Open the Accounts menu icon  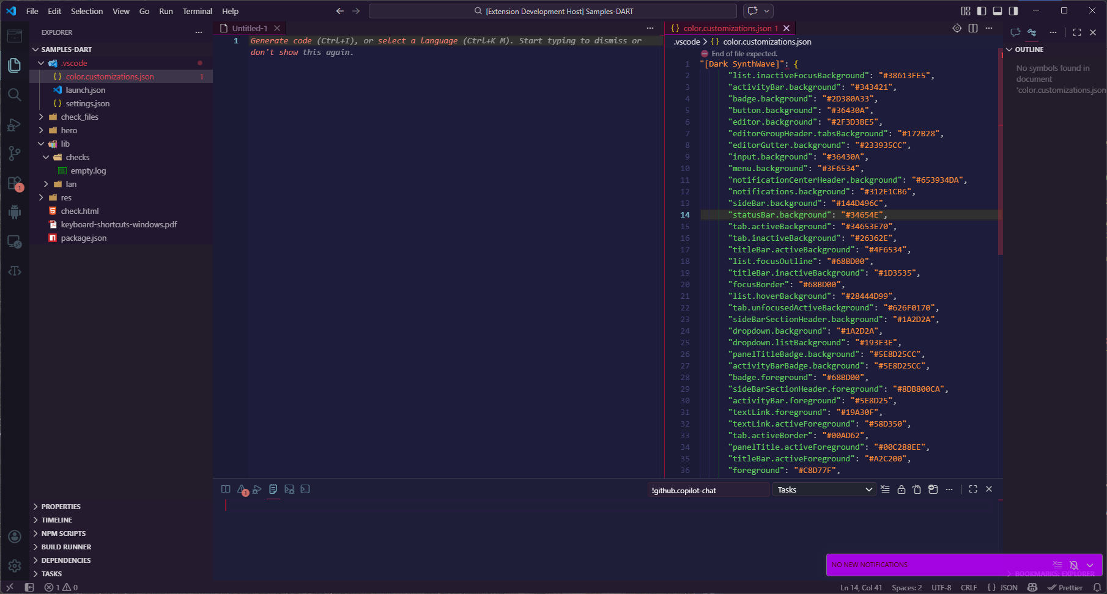(15, 537)
